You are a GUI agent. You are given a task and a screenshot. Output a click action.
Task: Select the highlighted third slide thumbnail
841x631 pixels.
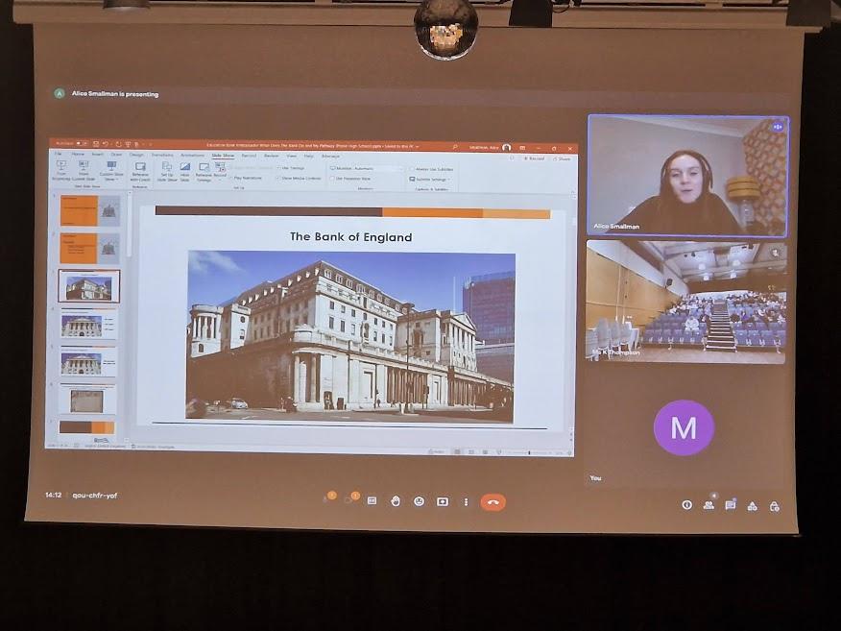tap(89, 286)
